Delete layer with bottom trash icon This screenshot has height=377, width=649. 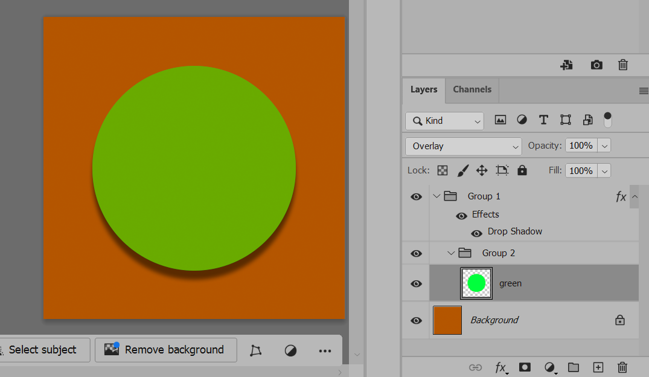click(622, 367)
